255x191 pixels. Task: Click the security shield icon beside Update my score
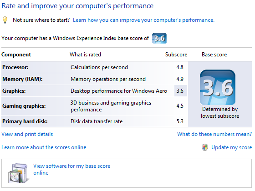(205, 147)
